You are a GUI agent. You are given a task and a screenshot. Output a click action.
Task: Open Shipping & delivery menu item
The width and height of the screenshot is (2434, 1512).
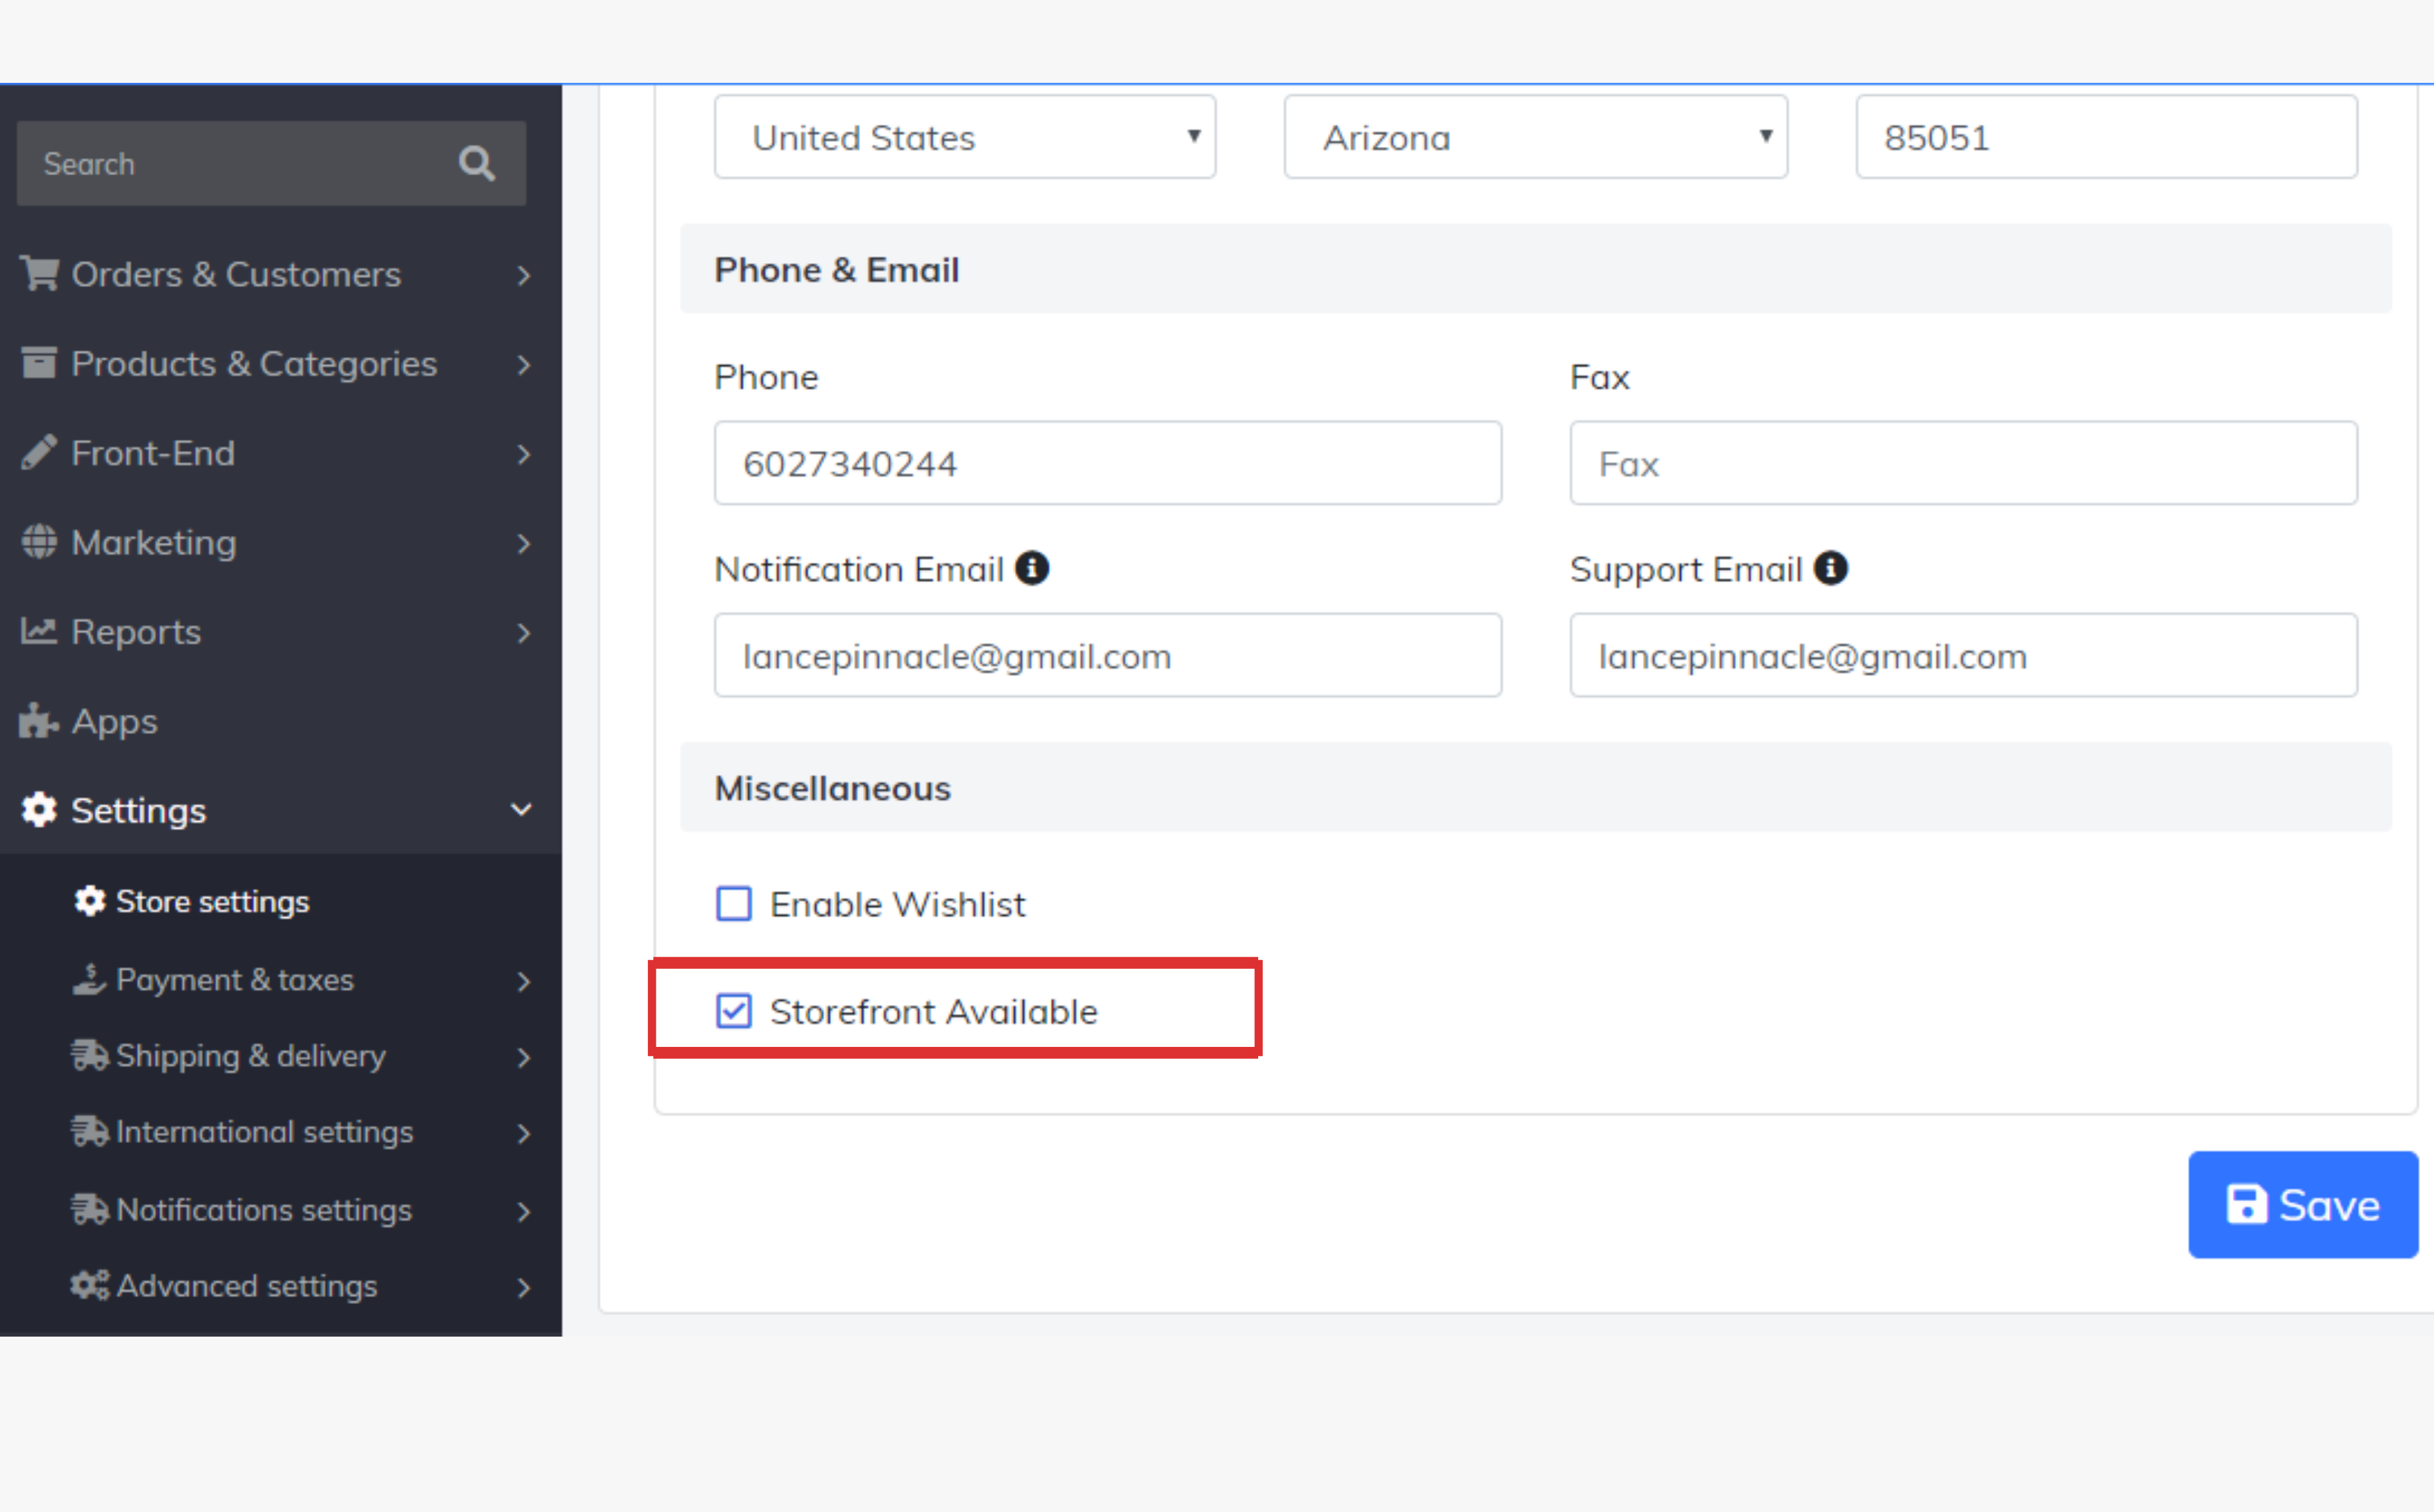(x=250, y=1056)
